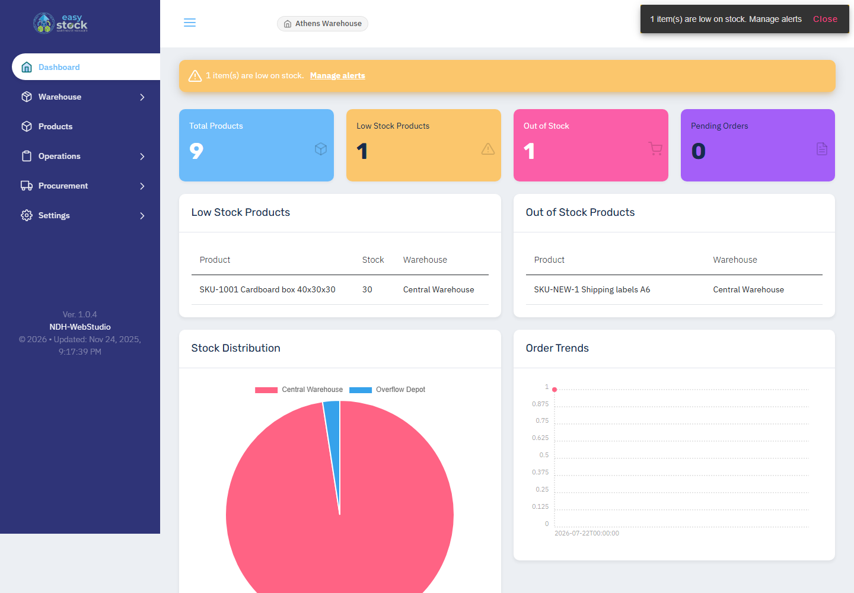
Task: Click the NDH-WebStudio footer text
Action: click(x=80, y=327)
